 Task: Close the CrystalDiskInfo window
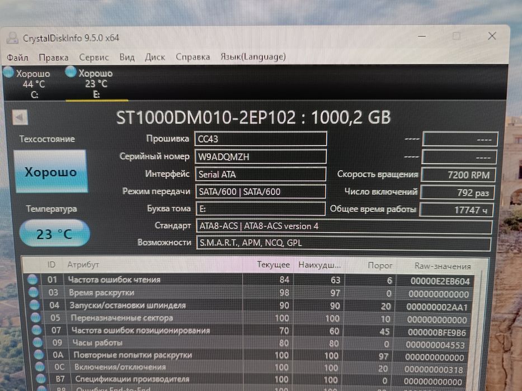click(492, 36)
